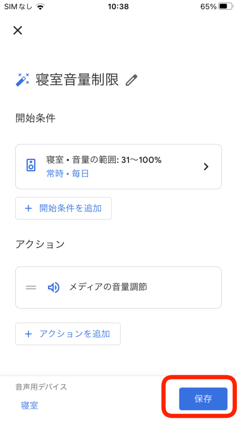
Task: Click the 開始条件を追加 button
Action: [63, 208]
